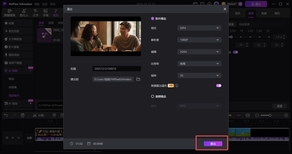Select the 影片導出 video export radio button
The image size is (292, 154).
coord(153,18)
